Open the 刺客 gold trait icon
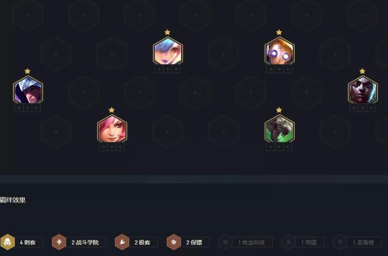The height and width of the screenshot is (256, 388). [8, 242]
